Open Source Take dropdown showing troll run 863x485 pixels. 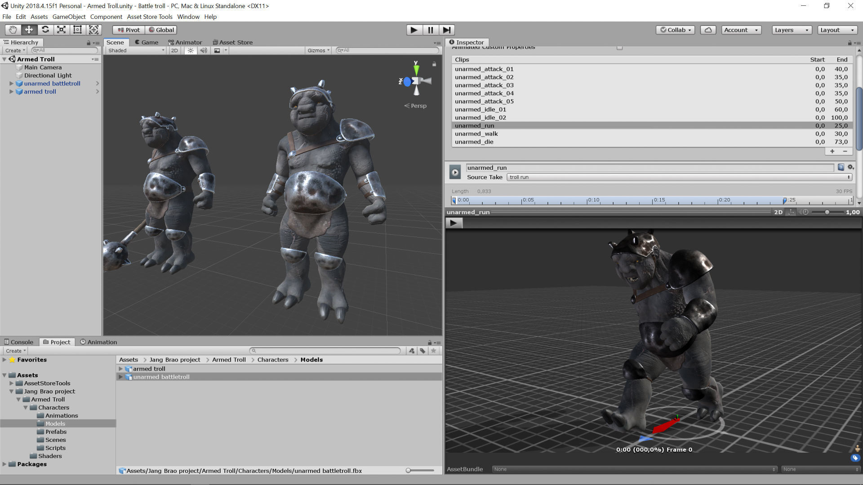click(x=679, y=177)
